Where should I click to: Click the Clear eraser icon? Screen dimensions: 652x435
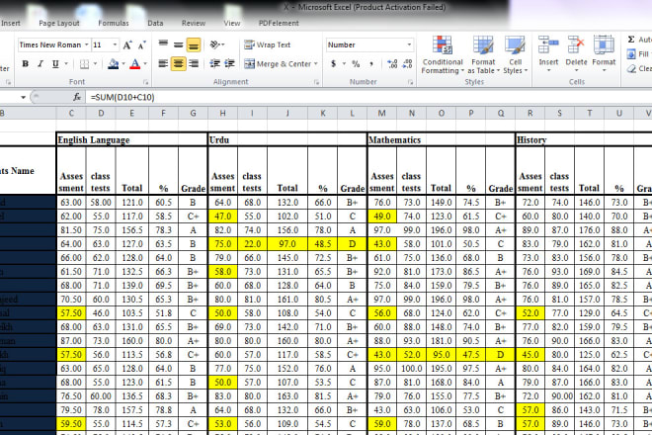coord(631,68)
